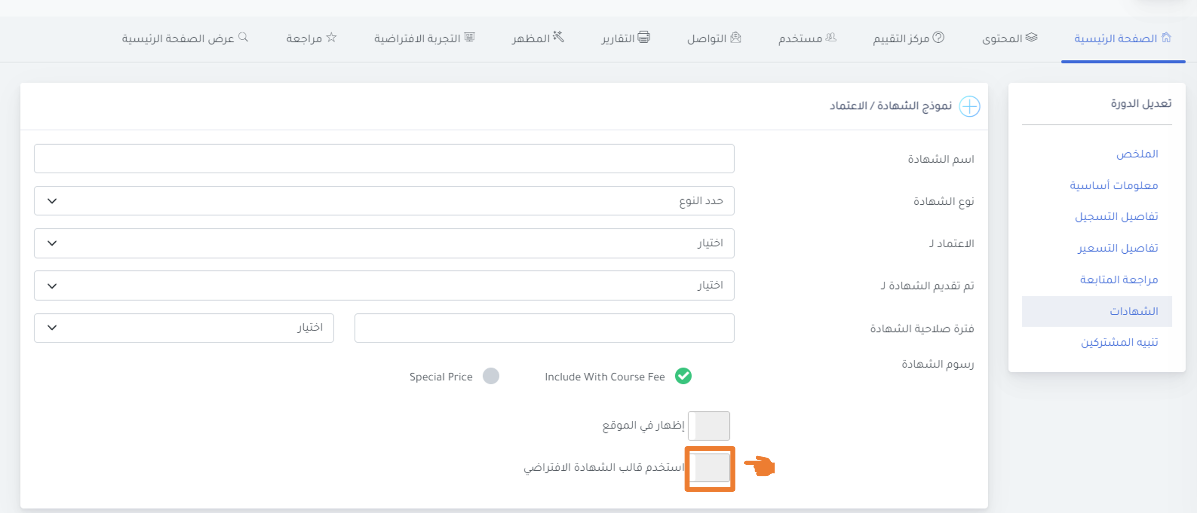This screenshot has height=513, width=1197.
Task: Enable استخدم قالب الشهادة الافتراضي toggle
Action: coord(709,468)
